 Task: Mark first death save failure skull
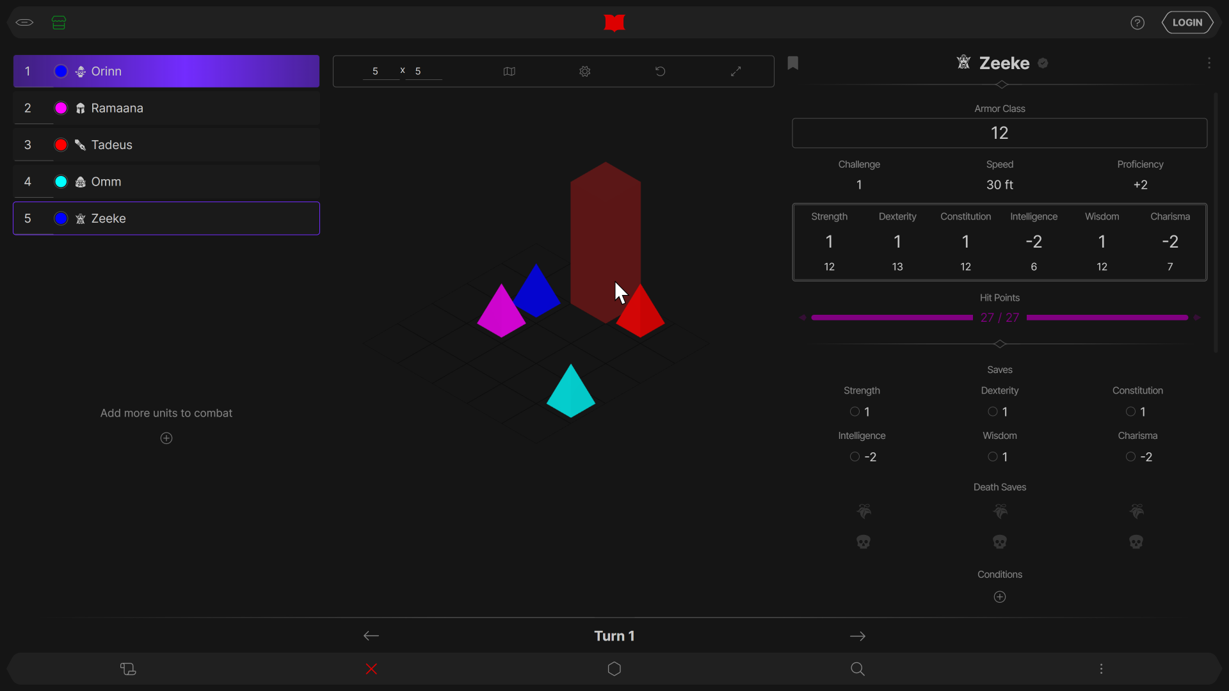864,542
